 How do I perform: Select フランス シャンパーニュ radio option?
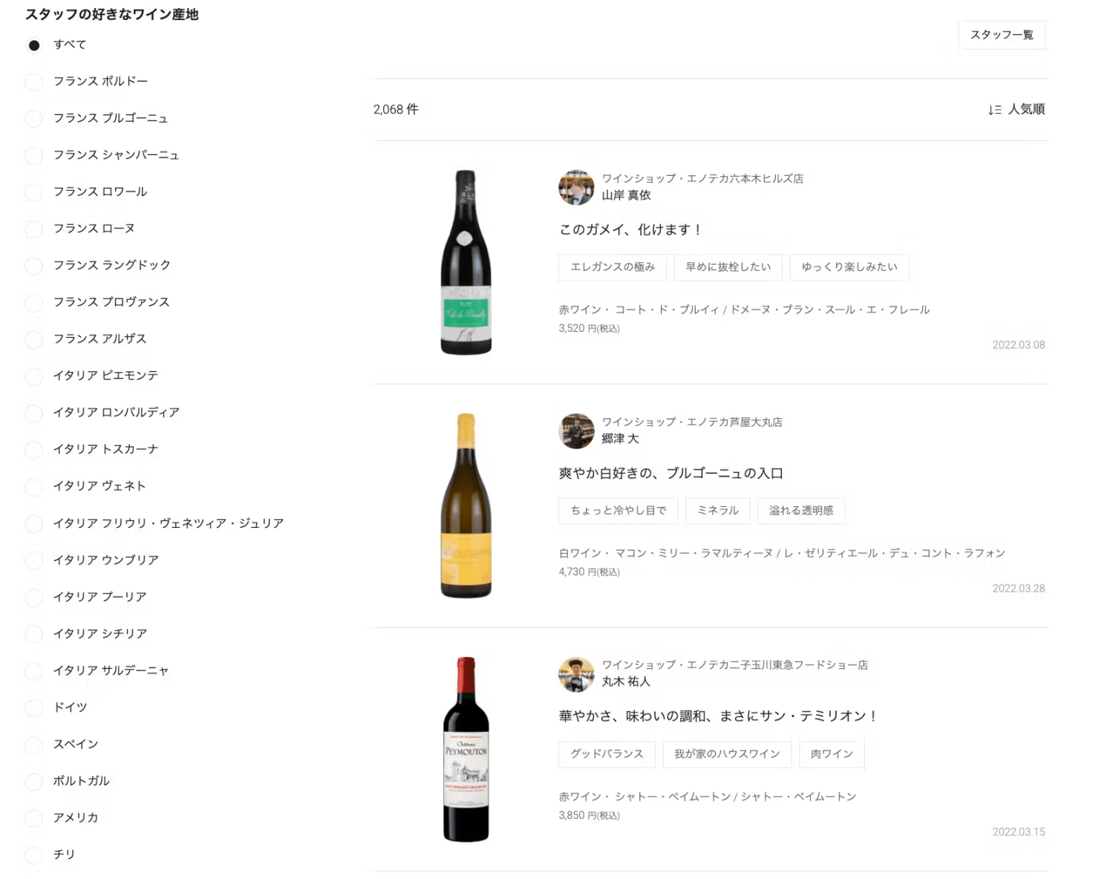[34, 156]
